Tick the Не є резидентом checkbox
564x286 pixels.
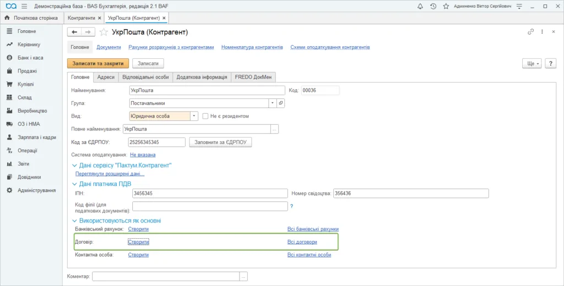coord(205,116)
